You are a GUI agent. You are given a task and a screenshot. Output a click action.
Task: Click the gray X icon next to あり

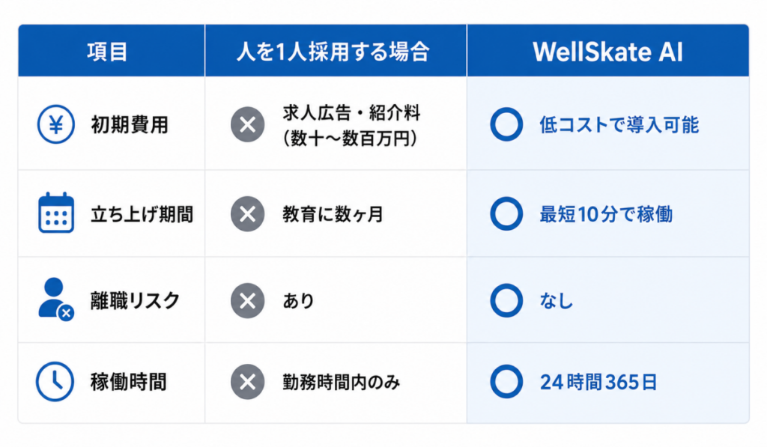coord(247,300)
